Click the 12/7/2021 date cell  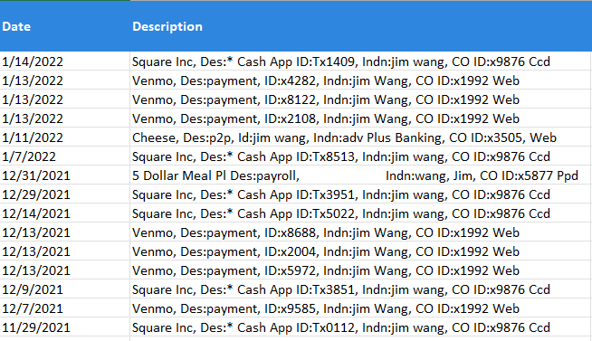pos(64,308)
